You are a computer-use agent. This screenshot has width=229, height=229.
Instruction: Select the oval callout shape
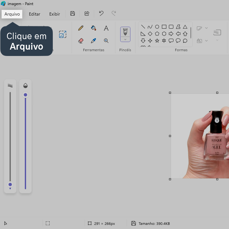tap(178, 41)
